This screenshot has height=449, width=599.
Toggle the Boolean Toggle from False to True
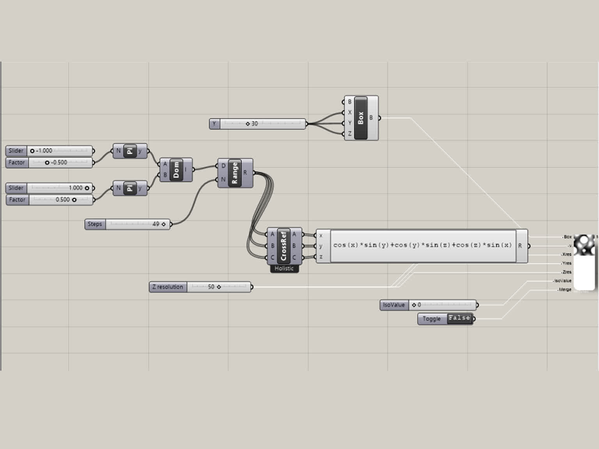(x=459, y=318)
